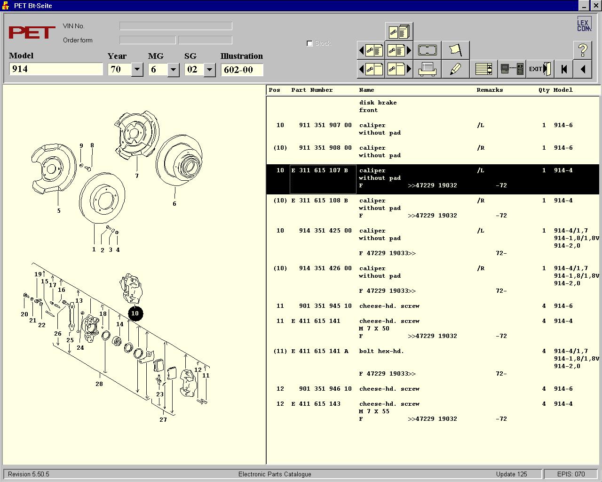Select part number E 411 615 143
The width and height of the screenshot is (602, 482).
click(316, 404)
